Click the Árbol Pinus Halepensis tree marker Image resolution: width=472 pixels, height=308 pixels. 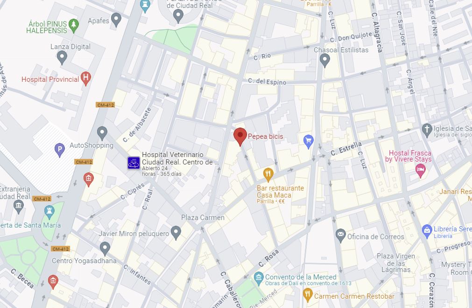pos(73,26)
